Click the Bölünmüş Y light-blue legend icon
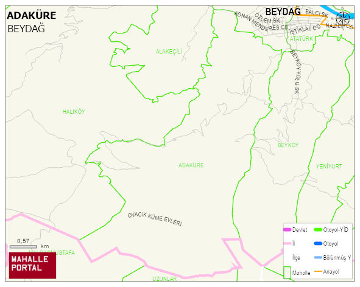Screen dimensions: 360x287 pos(318,258)
